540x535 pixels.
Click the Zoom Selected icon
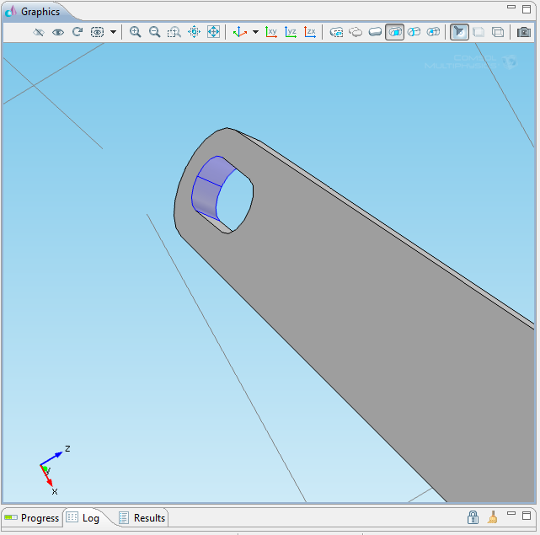click(194, 32)
